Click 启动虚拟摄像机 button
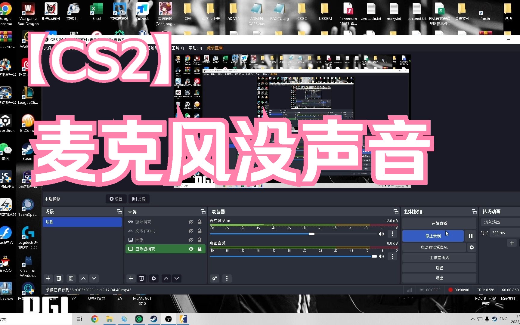This screenshot has width=520, height=325. pyautogui.click(x=434, y=247)
